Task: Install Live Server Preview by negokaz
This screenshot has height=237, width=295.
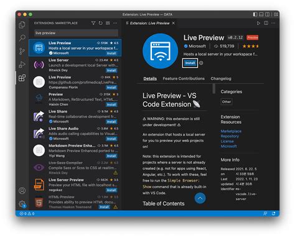Action: point(111,190)
